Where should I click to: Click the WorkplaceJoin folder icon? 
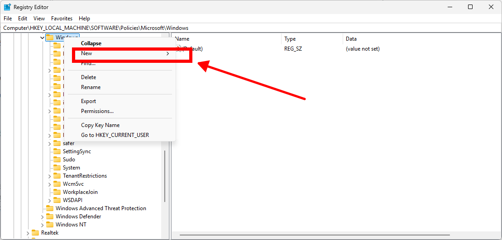57,192
